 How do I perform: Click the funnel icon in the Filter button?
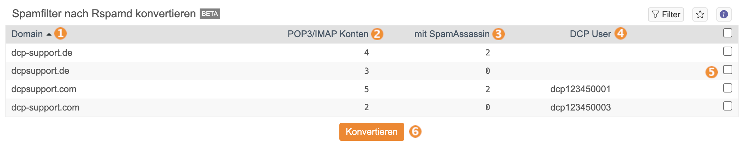click(655, 14)
